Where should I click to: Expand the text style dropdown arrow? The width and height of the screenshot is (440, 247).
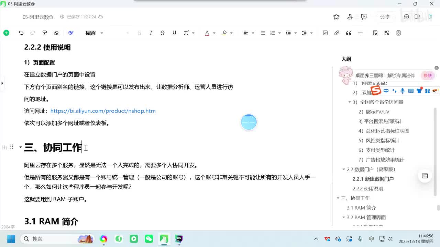(193, 33)
